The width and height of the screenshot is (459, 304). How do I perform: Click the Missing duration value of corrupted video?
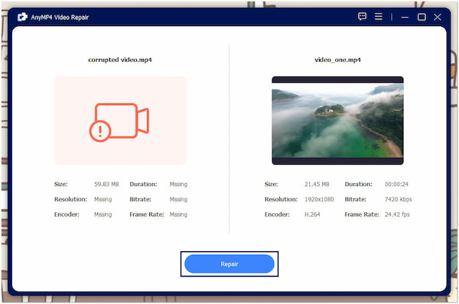pos(178,184)
